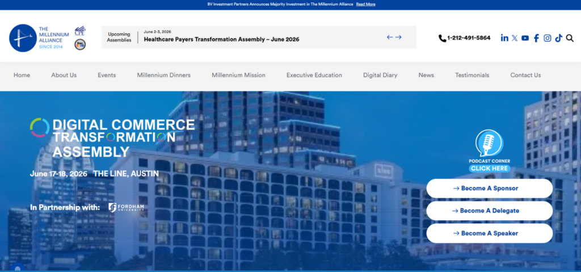The width and height of the screenshot is (581, 272).
Task: Click the Digital Commerce Transformation Assembly title
Action: coord(123,138)
